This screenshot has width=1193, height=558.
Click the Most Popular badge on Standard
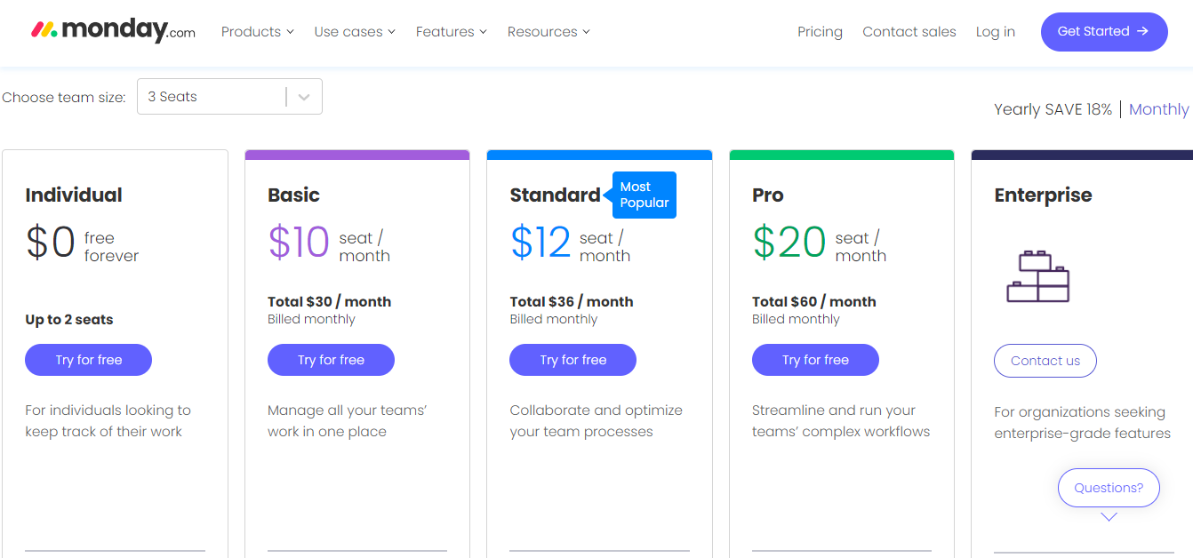[645, 195]
